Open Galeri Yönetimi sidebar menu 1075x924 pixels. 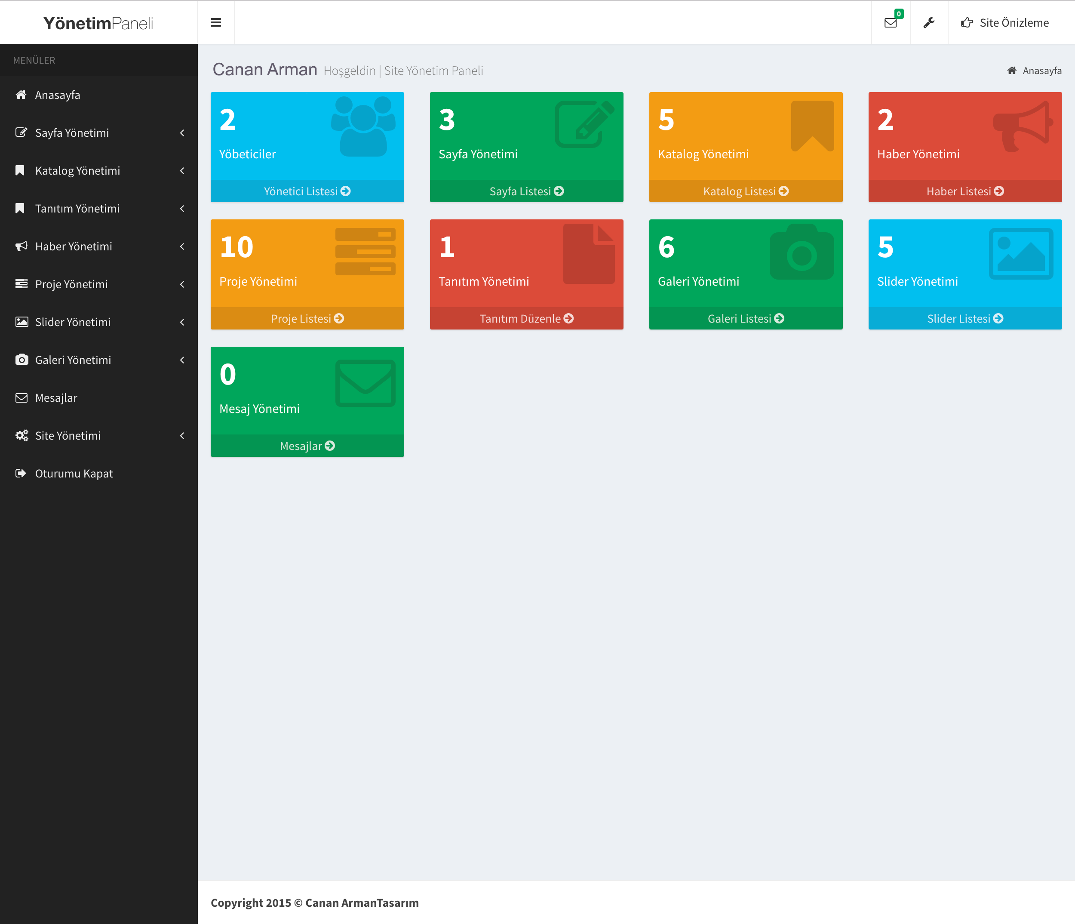tap(98, 360)
